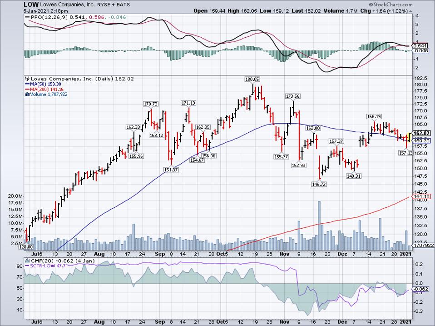Viewport: 435px width, 326px height.
Task: Click the 5-Jan-2021 2:18pm timestamp
Action: point(46,11)
